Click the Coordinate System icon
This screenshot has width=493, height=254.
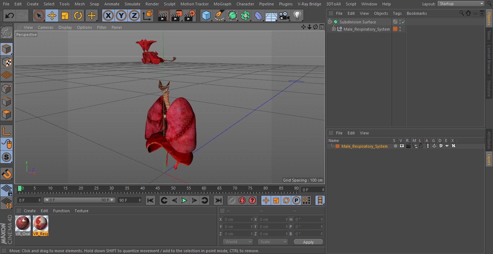[148, 15]
